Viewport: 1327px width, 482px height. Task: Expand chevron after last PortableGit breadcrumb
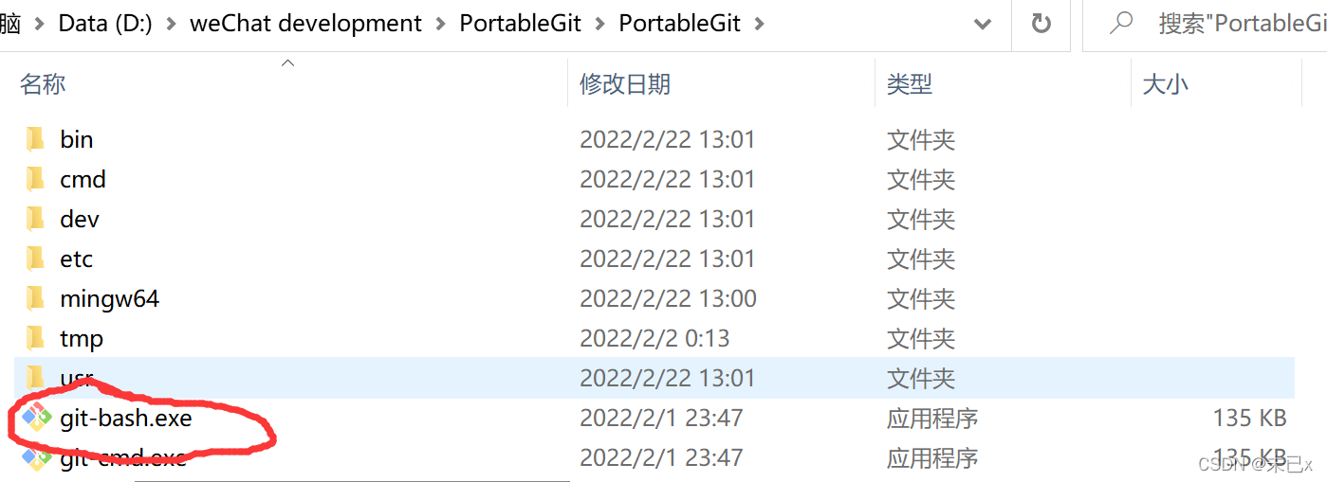click(759, 24)
